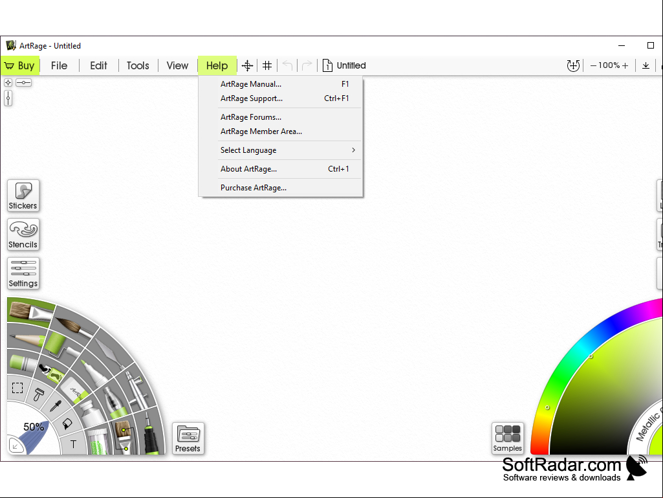This screenshot has width=663, height=498.
Task: Choose the Text tool
Action: click(73, 444)
